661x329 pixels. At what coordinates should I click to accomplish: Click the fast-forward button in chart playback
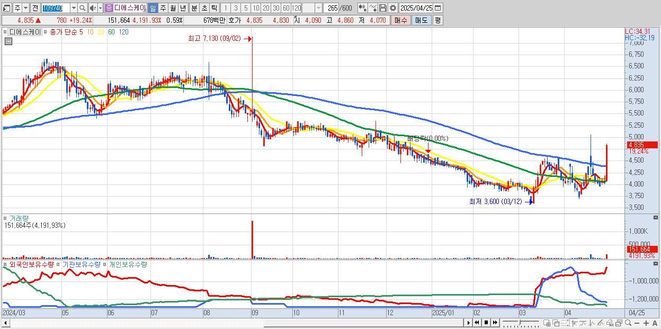point(495,323)
